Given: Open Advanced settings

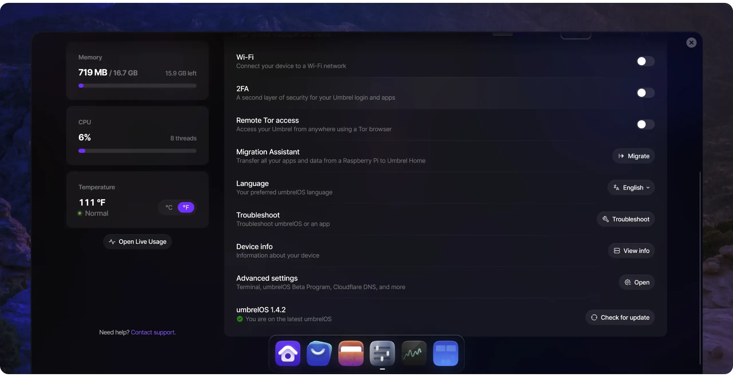Looking at the screenshot, I should (637, 282).
